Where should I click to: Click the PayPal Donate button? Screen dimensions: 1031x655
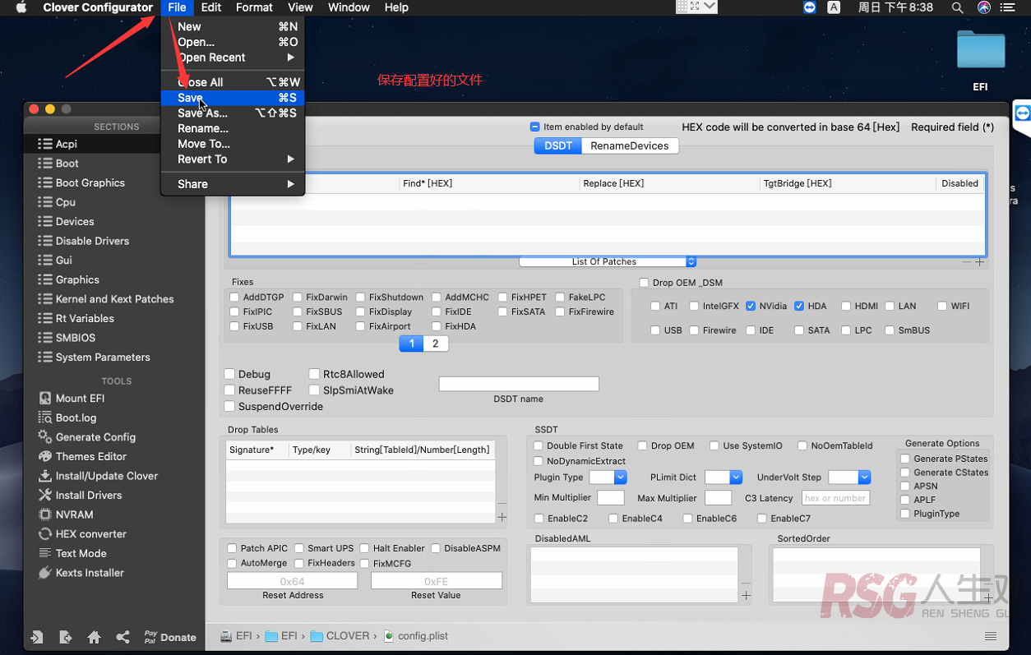(x=170, y=637)
